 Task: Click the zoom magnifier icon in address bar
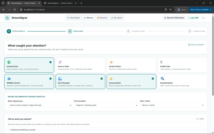171,10
